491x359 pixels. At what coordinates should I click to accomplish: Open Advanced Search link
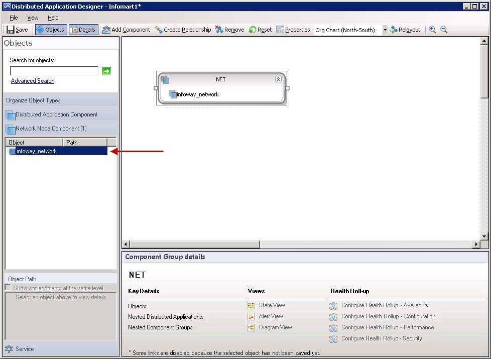point(33,81)
